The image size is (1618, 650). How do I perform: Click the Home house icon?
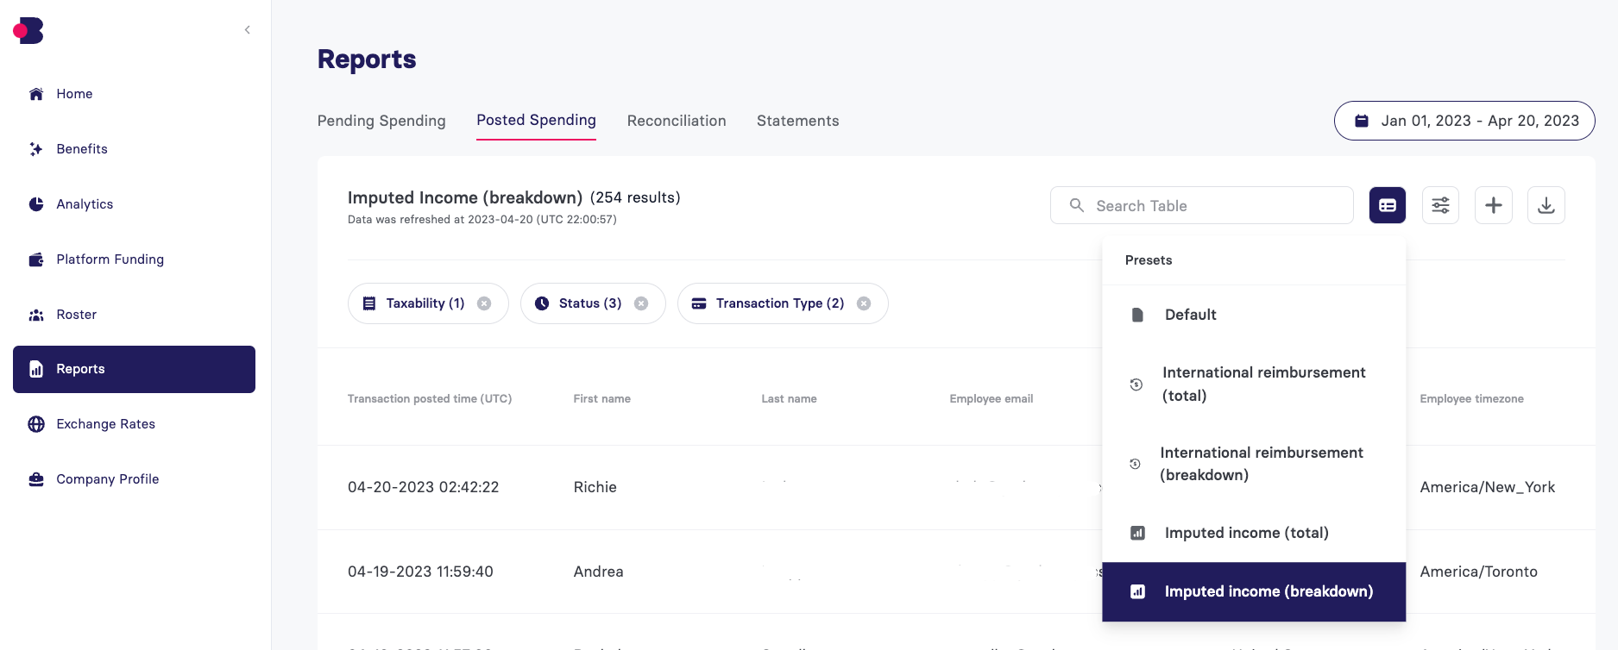[x=36, y=94]
